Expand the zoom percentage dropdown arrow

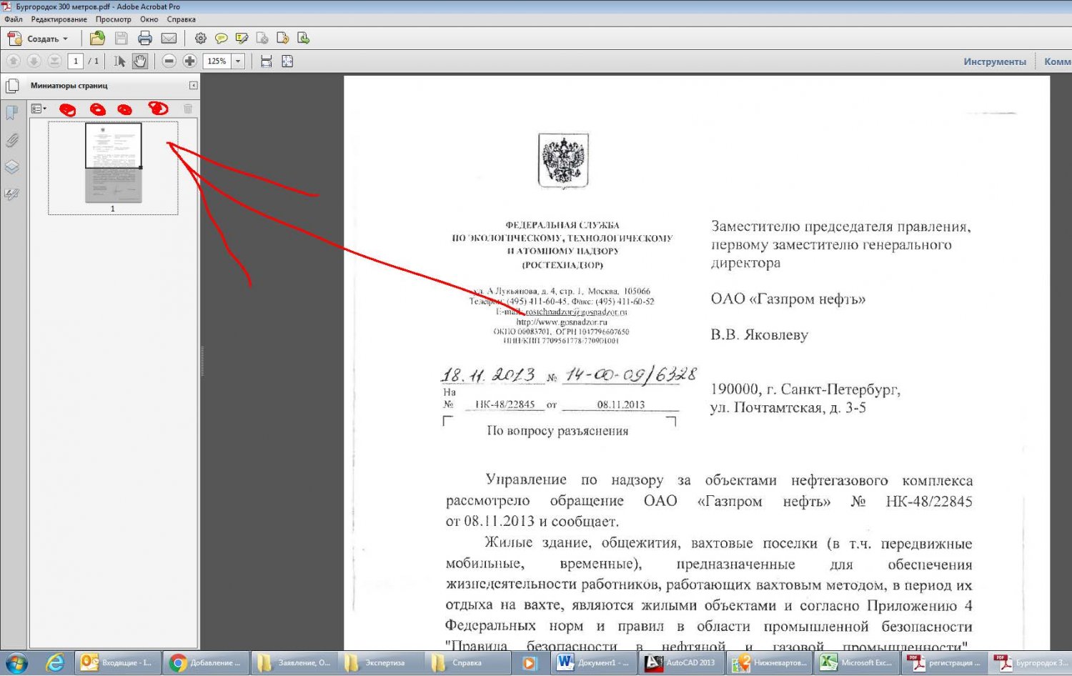(239, 61)
